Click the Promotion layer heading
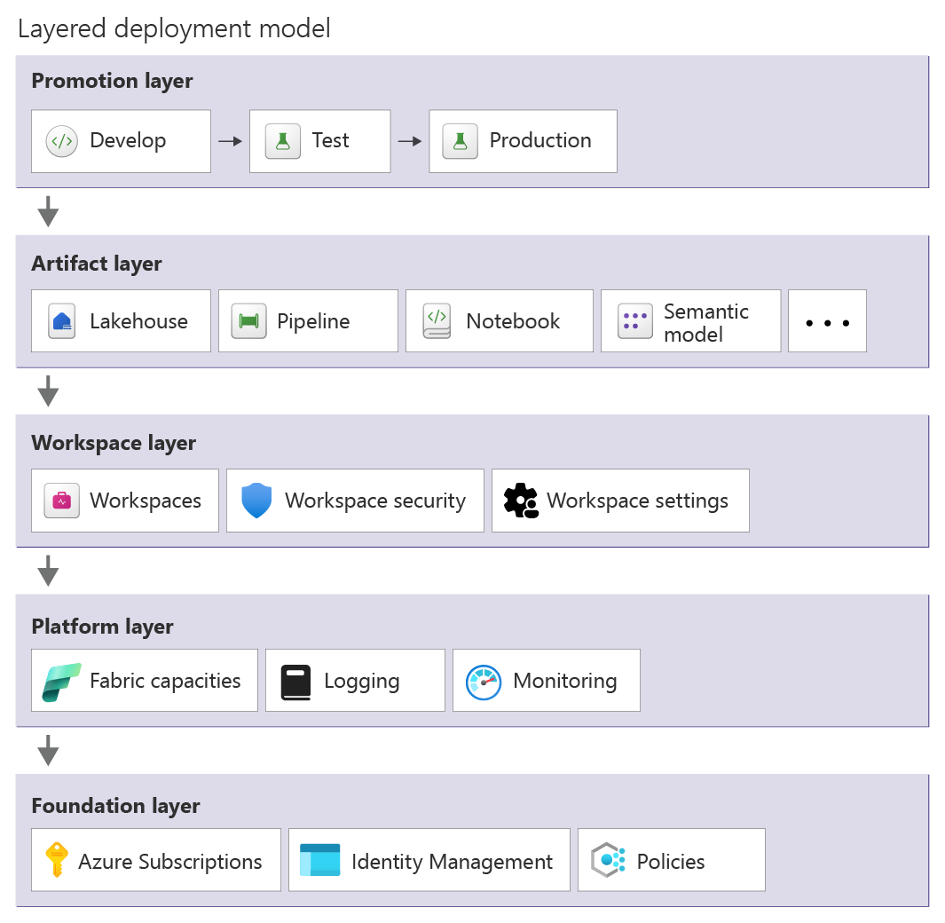The image size is (945, 923). click(x=112, y=81)
